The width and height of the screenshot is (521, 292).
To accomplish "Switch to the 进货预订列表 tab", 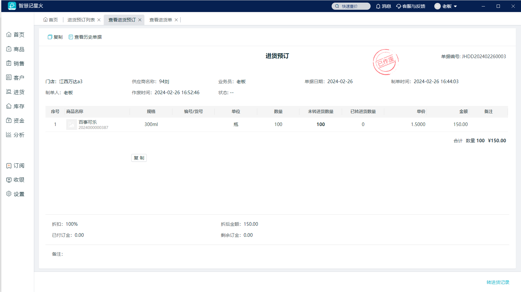I will pyautogui.click(x=81, y=20).
